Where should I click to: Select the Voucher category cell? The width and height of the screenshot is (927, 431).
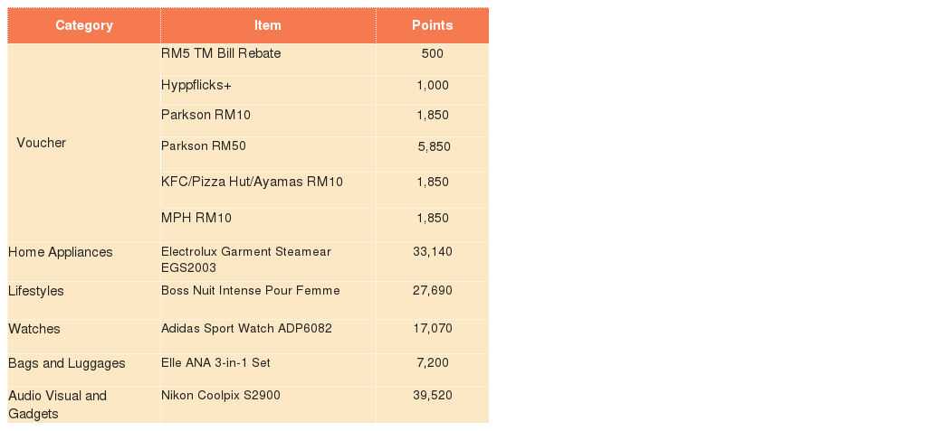42,143
